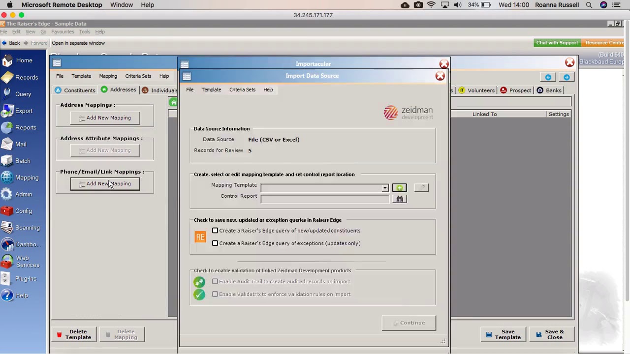Viewport: 630px width, 354px height.
Task: Open File menu in Import Data Source
Action: (x=189, y=89)
